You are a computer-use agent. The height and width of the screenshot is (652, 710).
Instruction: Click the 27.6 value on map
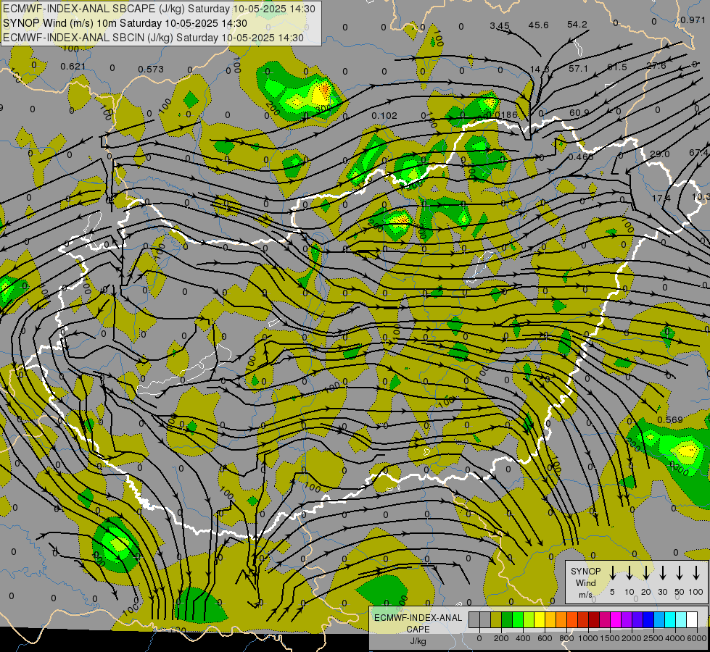coord(656,66)
